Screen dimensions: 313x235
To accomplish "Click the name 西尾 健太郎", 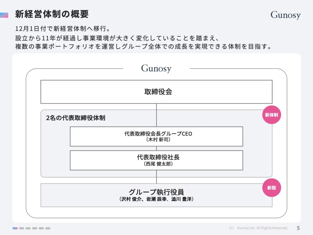I will click(x=158, y=164).
